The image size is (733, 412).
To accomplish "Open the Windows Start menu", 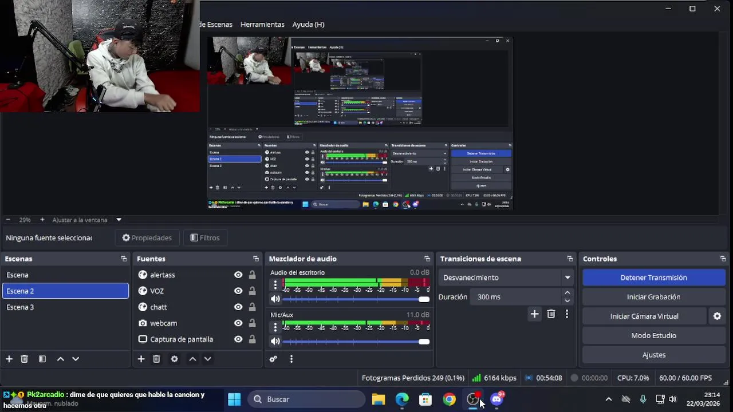I will pyautogui.click(x=234, y=399).
